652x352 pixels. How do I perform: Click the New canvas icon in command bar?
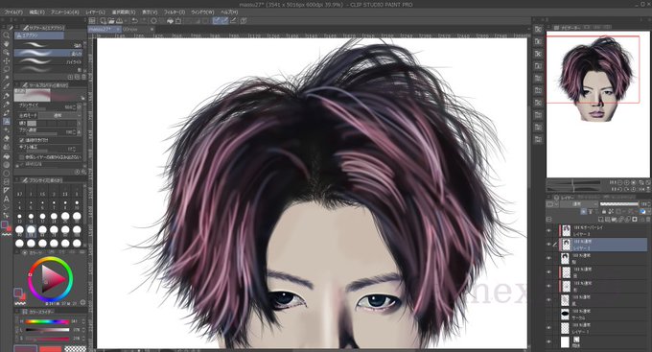tap(104, 20)
